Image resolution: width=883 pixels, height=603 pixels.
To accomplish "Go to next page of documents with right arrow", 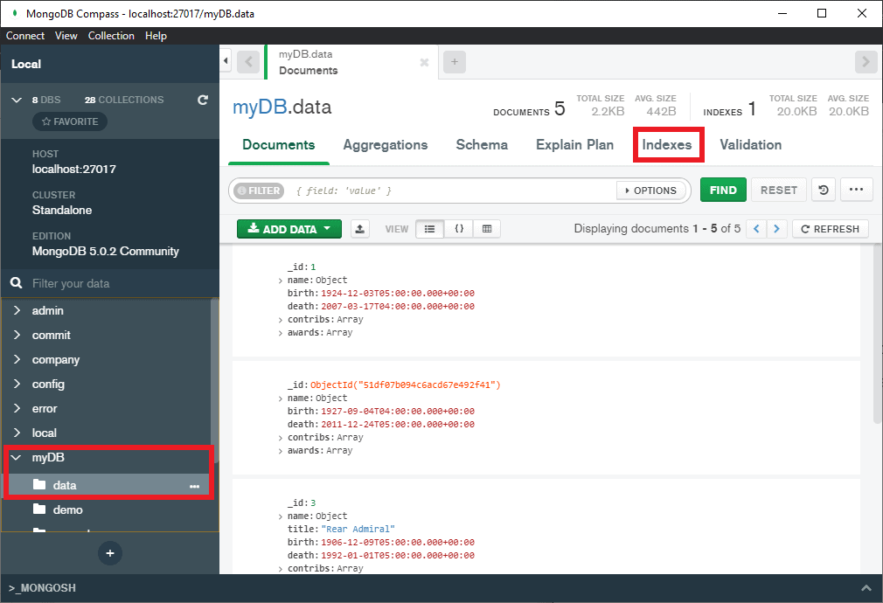I will 776,228.
